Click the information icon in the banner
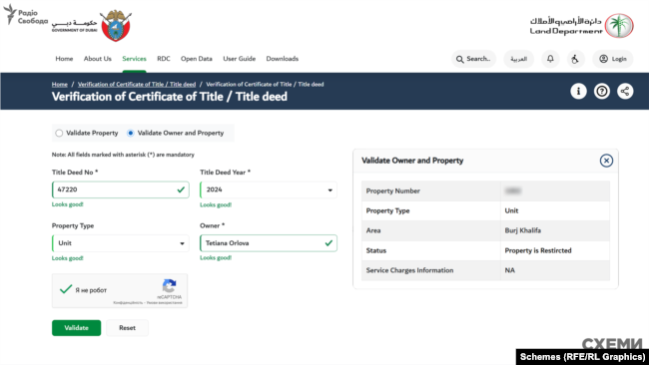The image size is (649, 365). tap(578, 91)
